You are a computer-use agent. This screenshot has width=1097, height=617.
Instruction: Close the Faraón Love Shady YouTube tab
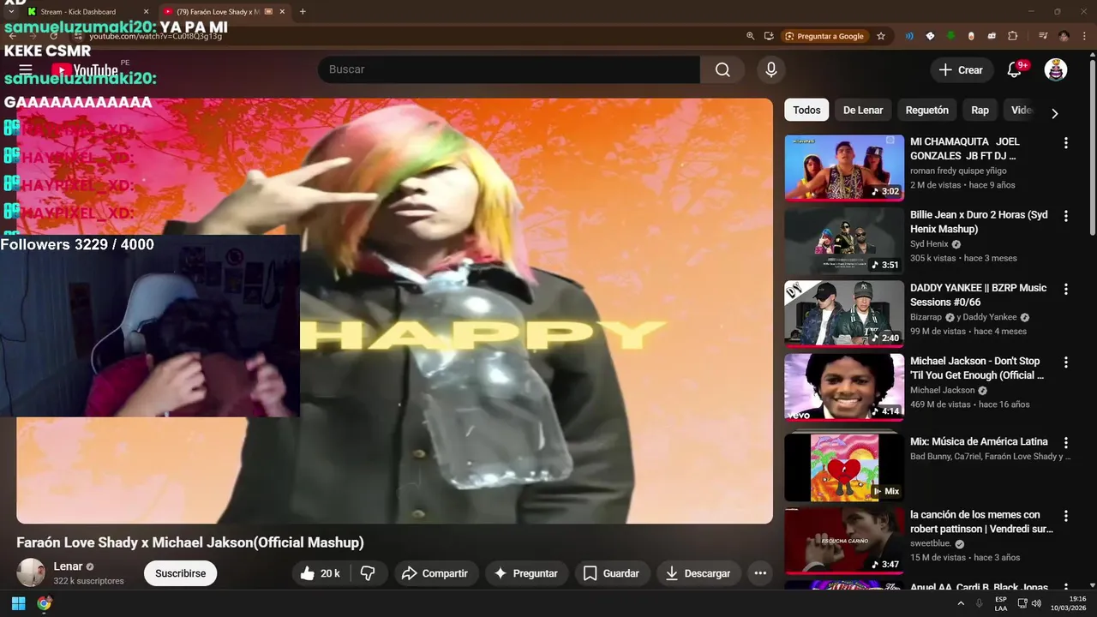click(283, 12)
